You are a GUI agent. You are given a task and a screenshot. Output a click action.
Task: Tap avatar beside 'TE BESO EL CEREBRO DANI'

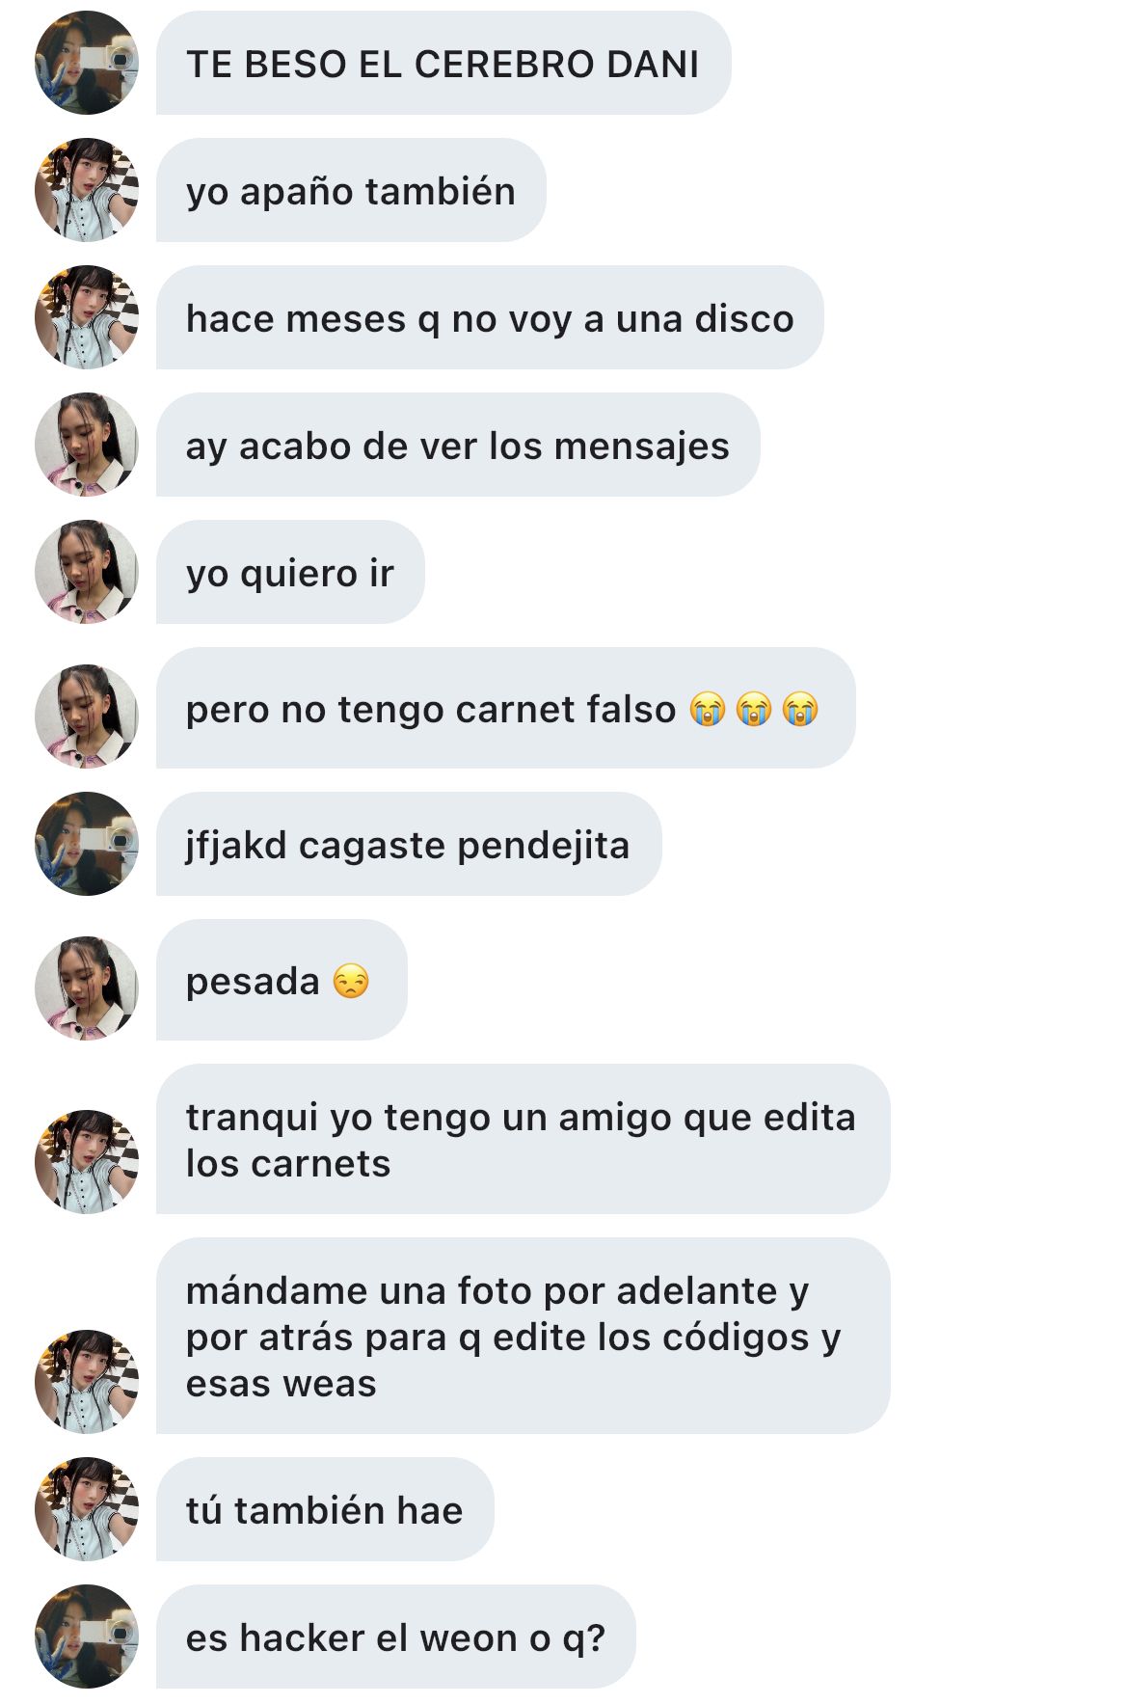pos(87,63)
